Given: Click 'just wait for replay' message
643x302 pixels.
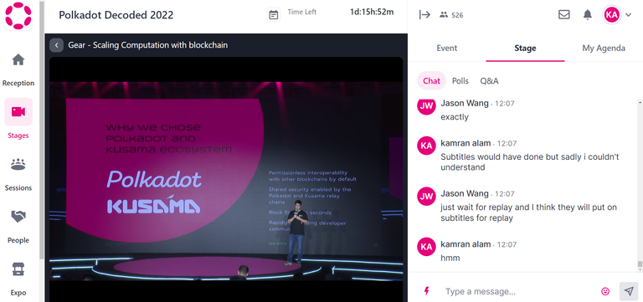Looking at the screenshot, I should (528, 212).
